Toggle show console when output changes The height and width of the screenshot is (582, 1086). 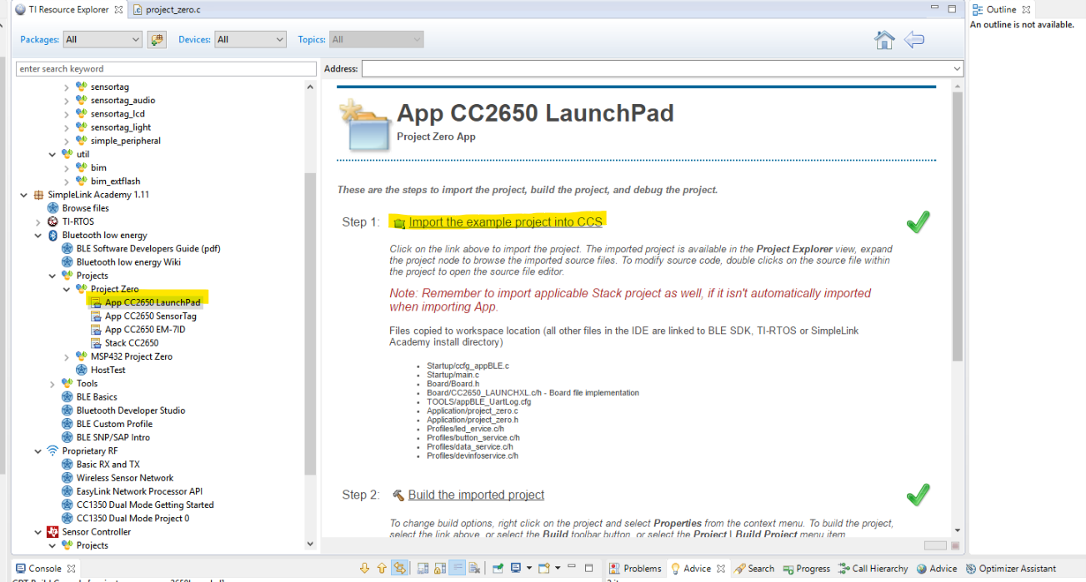point(421,568)
